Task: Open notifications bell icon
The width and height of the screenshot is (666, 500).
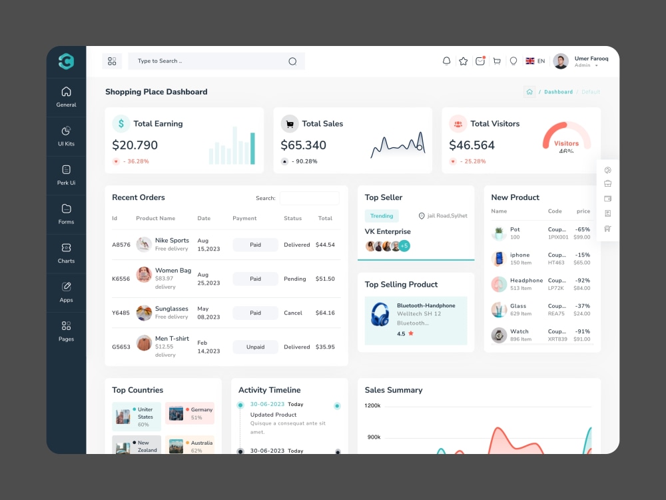Action: (446, 61)
